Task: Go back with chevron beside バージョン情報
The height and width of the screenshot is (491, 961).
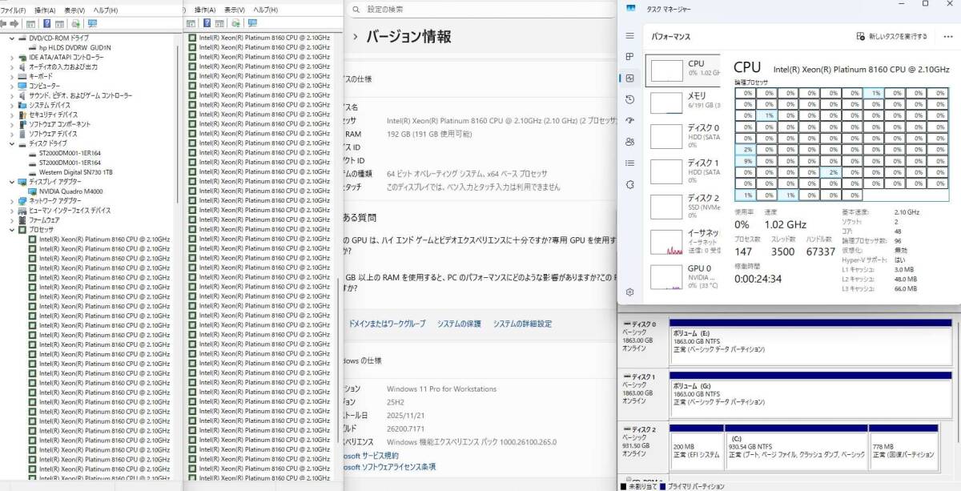Action: [x=354, y=36]
